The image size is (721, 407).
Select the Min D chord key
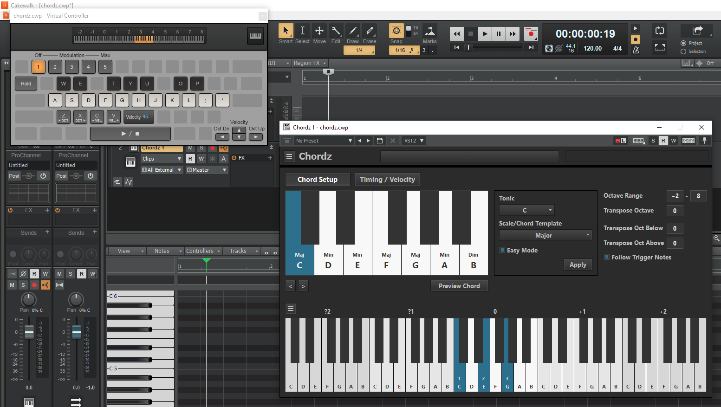(x=328, y=260)
